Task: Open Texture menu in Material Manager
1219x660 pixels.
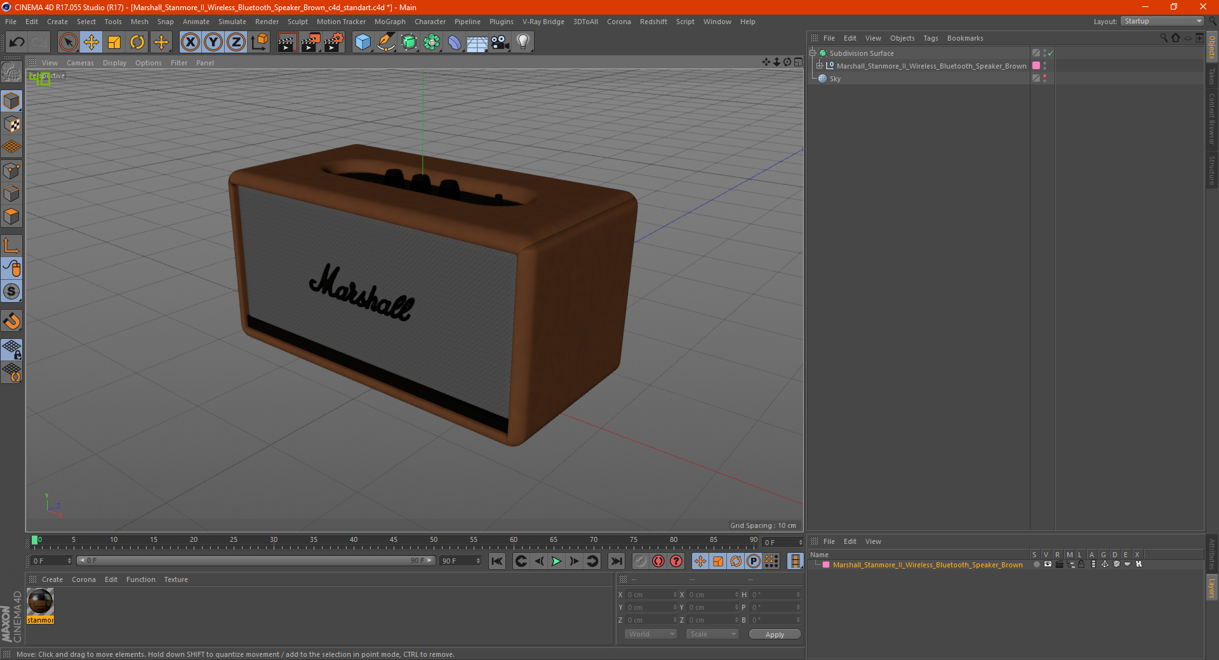Action: 176,579
